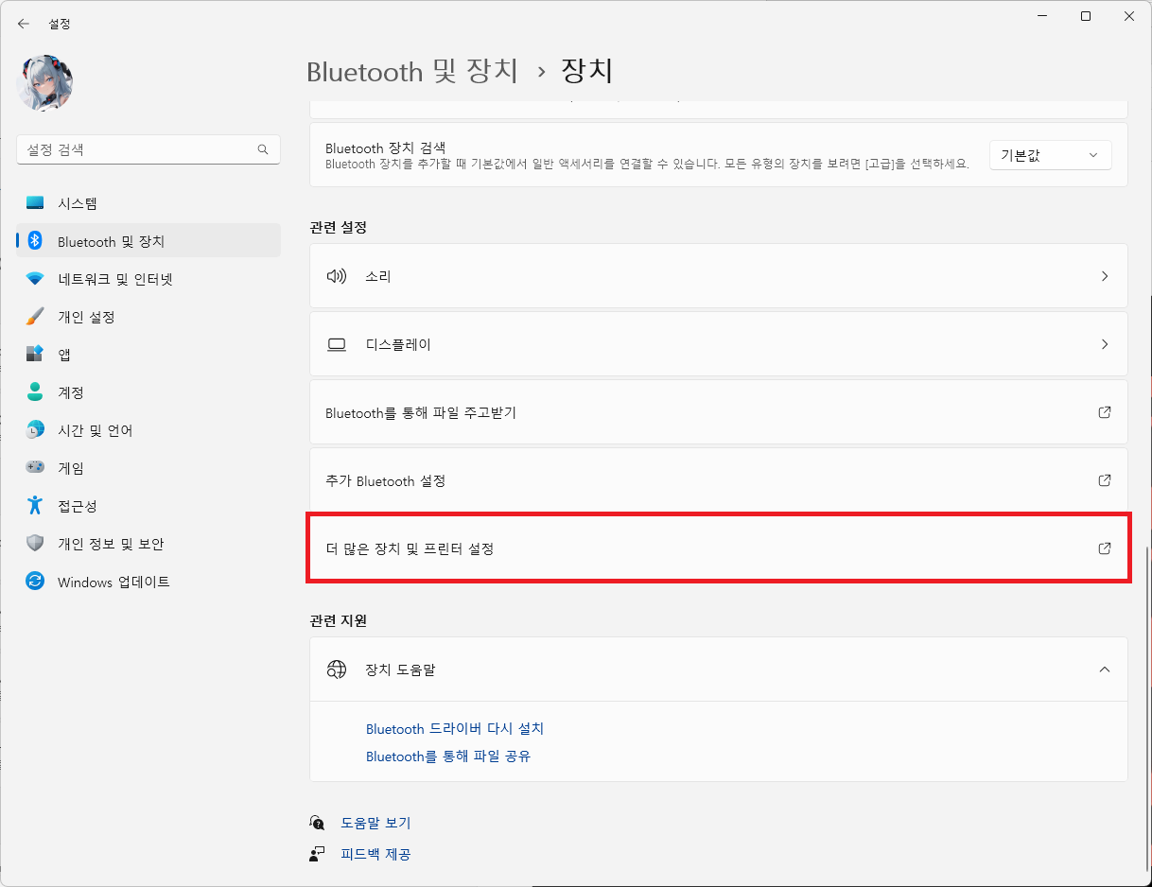Image resolution: width=1152 pixels, height=887 pixels.
Task: Open the user profile avatar
Action: tap(44, 82)
